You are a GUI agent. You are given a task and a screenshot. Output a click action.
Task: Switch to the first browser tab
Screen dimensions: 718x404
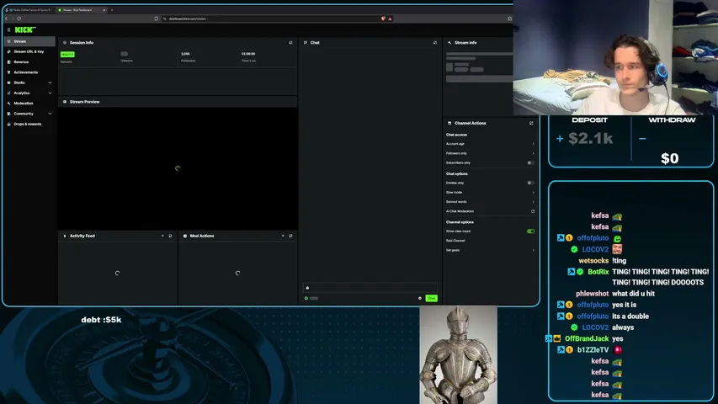click(x=29, y=9)
